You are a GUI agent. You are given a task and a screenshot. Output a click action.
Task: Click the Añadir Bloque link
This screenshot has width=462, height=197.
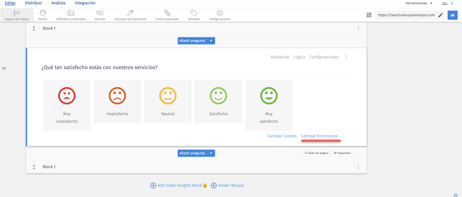pos(231,185)
